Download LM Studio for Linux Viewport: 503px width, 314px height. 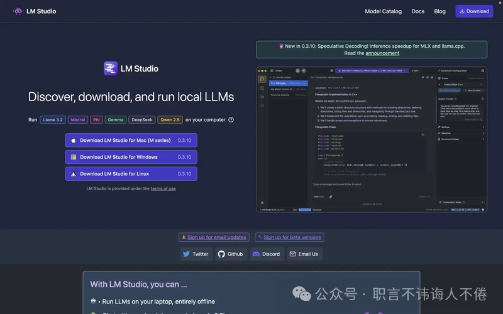(x=131, y=174)
